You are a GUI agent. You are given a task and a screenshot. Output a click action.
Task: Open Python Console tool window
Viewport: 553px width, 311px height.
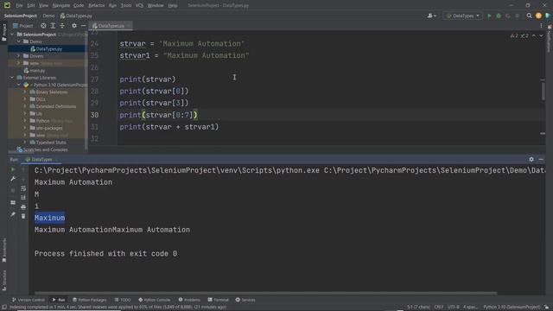click(x=155, y=300)
